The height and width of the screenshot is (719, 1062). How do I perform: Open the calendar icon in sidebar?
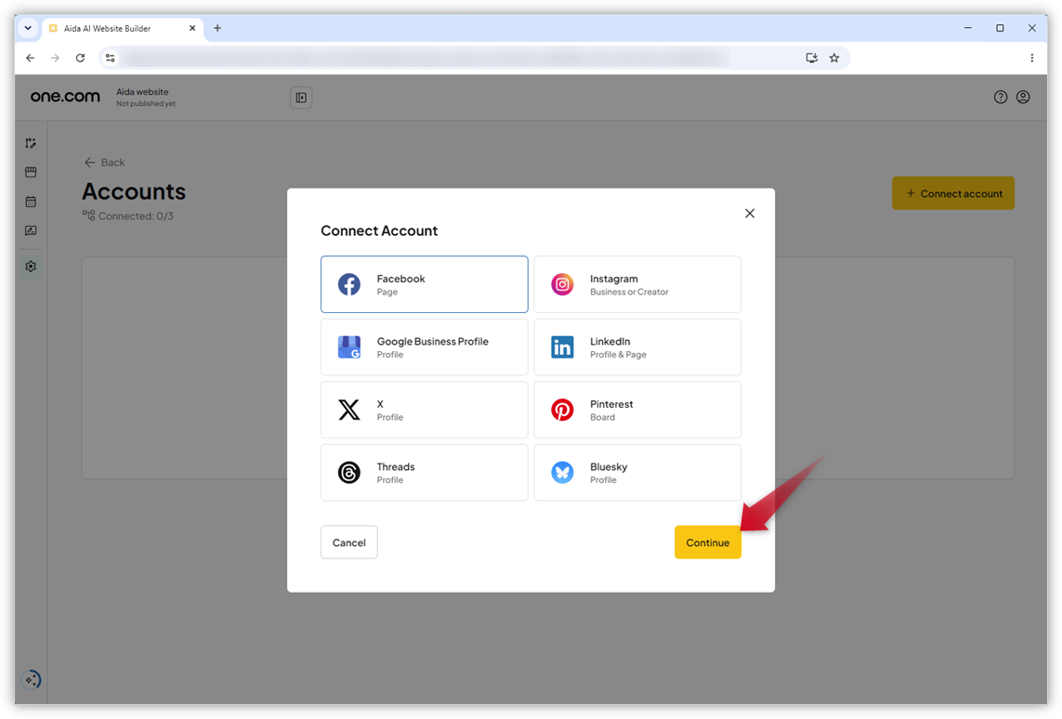click(31, 202)
